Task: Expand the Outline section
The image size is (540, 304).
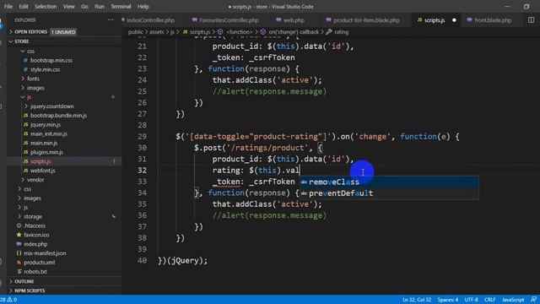Action: 24,281
